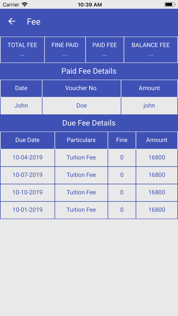Viewport: 178px width, 316px height.
Task: Click the Wi-Fi status icon
Action: point(25,5)
